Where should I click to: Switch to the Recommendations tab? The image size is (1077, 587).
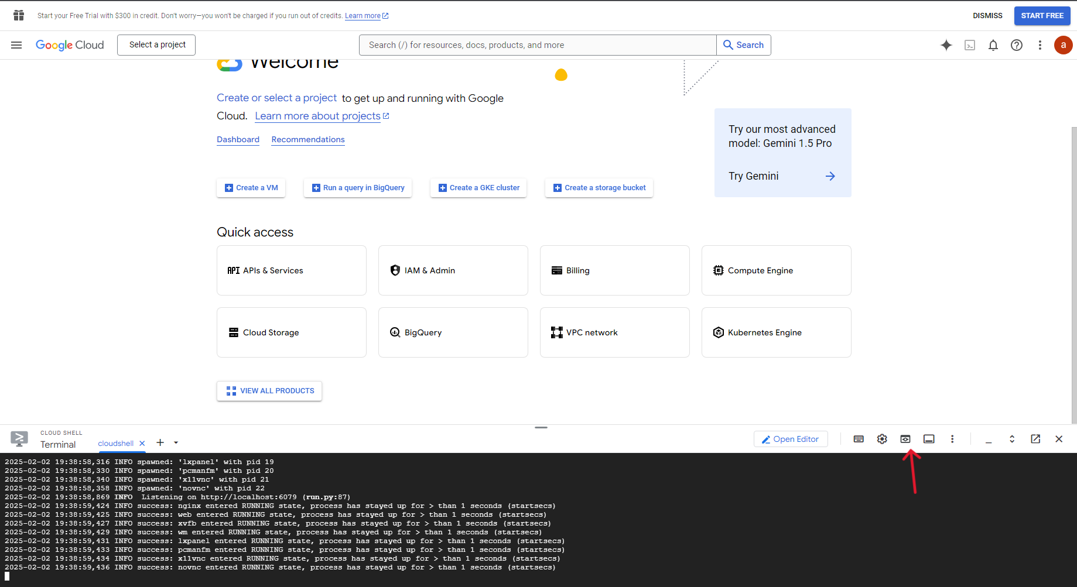pos(308,139)
